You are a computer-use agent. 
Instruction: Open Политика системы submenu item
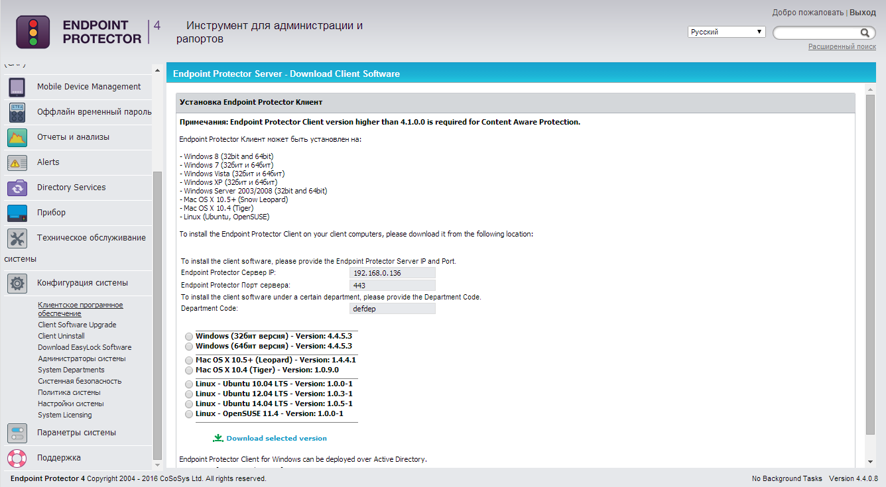click(69, 392)
